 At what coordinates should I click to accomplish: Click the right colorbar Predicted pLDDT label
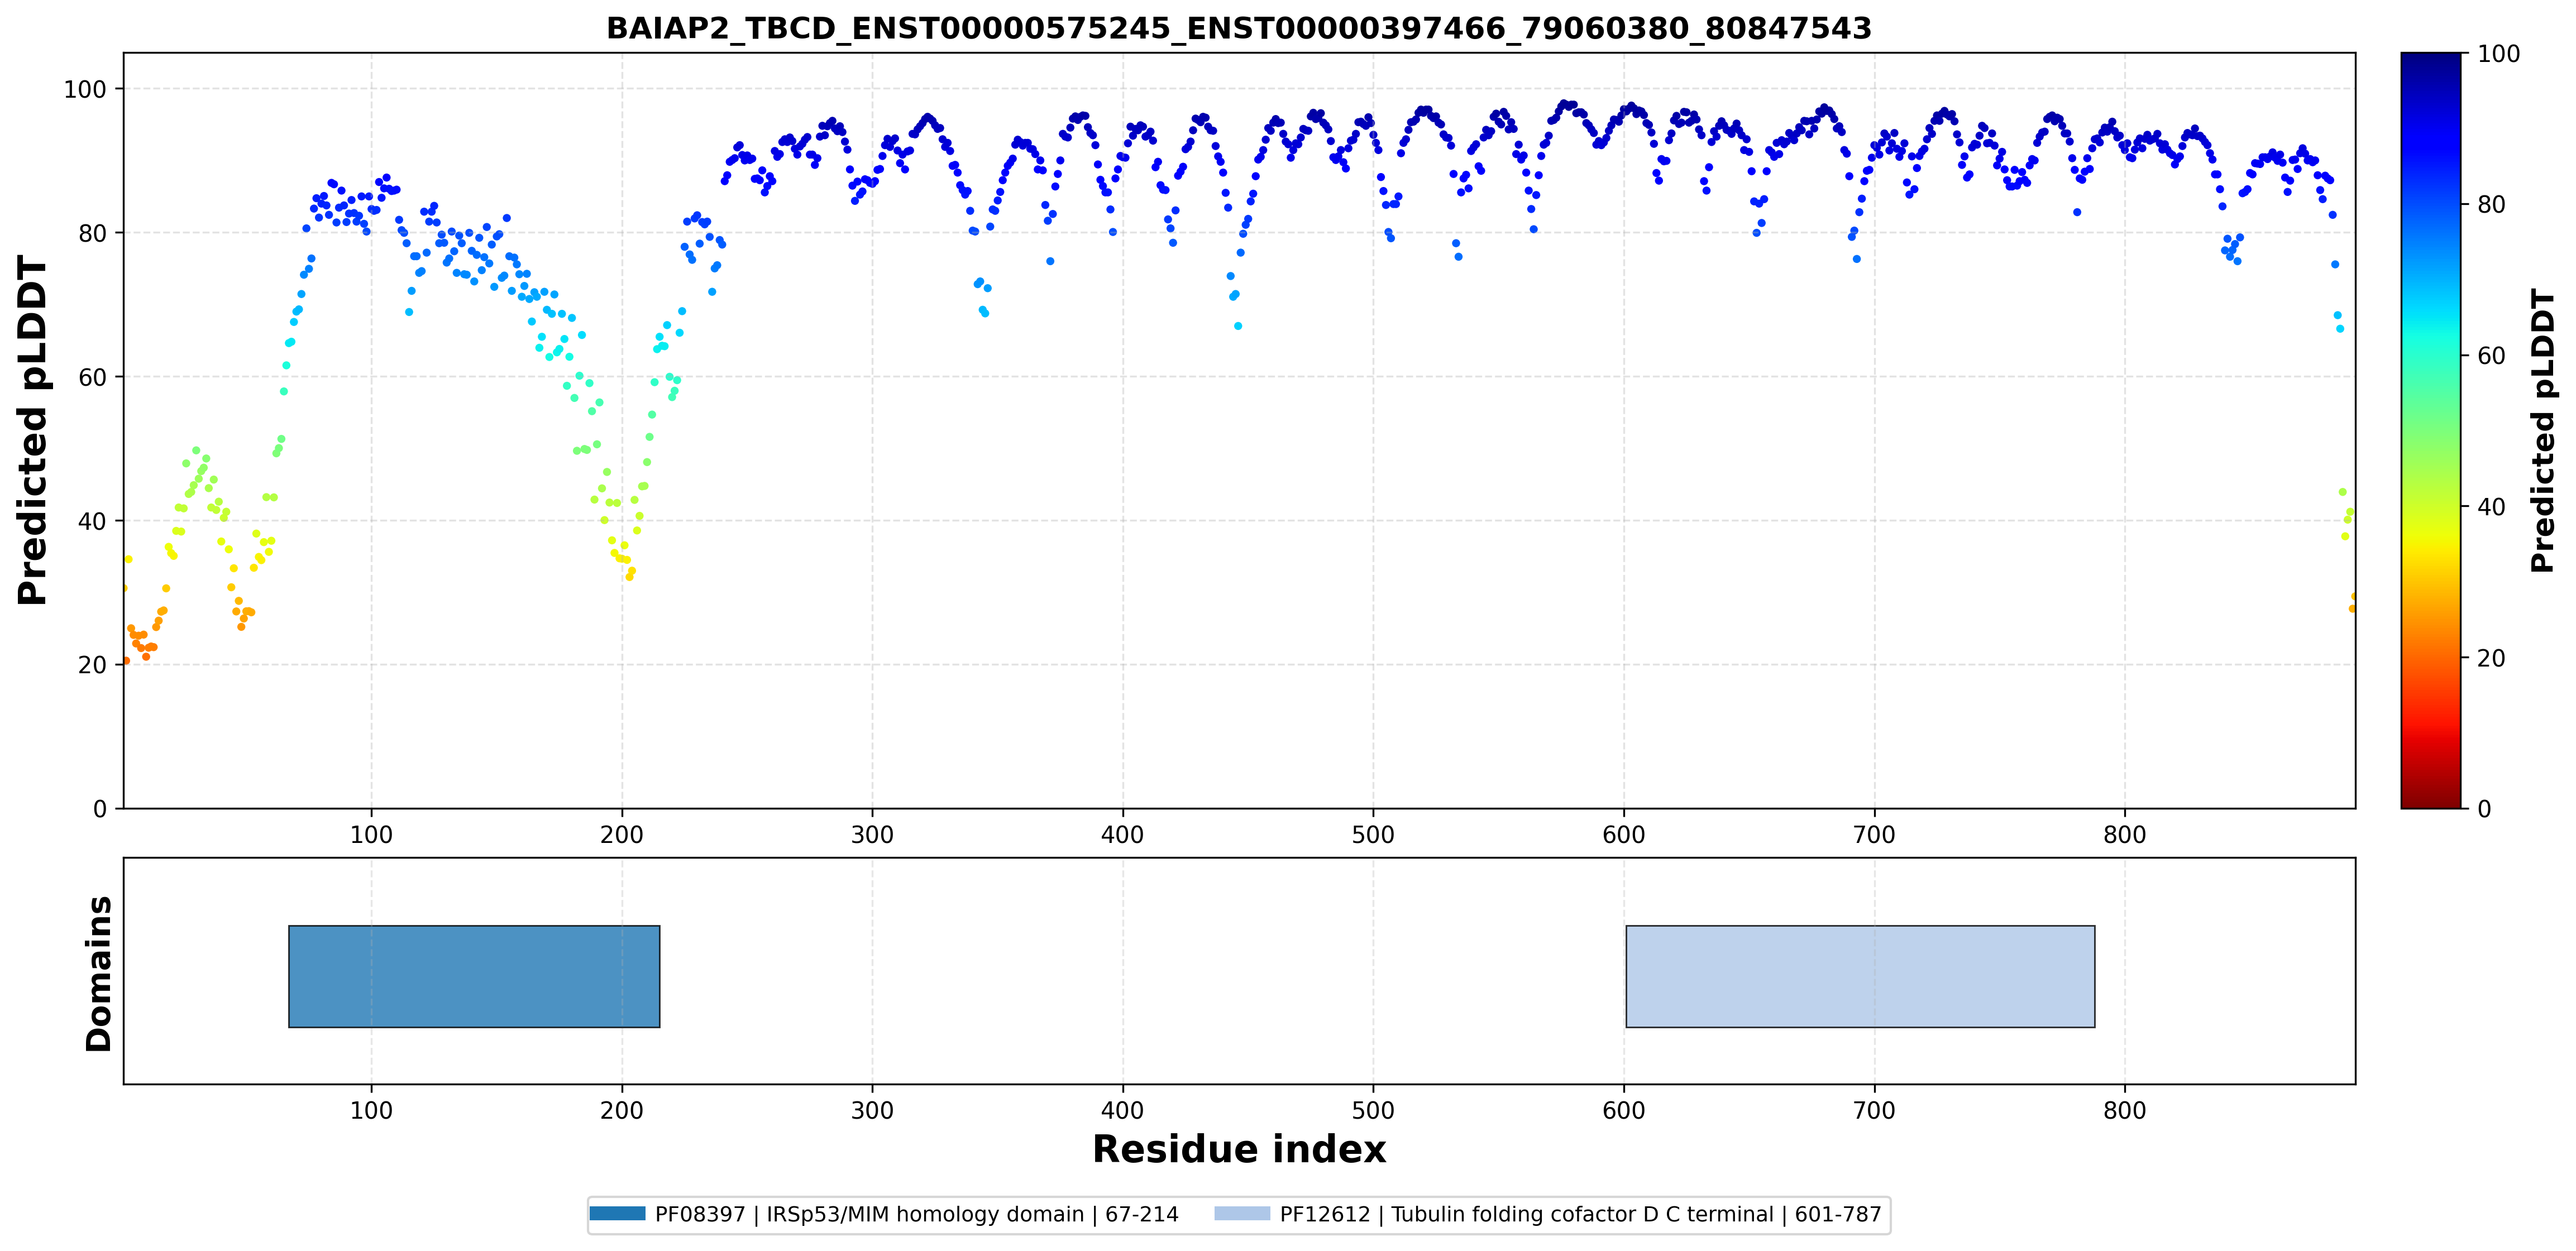(x=2542, y=430)
